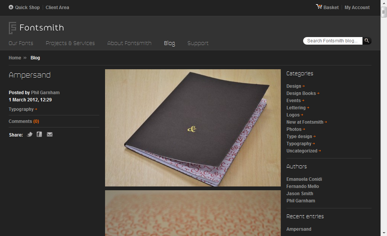Click the search magnifier button
The width and height of the screenshot is (387, 236).
pyautogui.click(x=367, y=41)
